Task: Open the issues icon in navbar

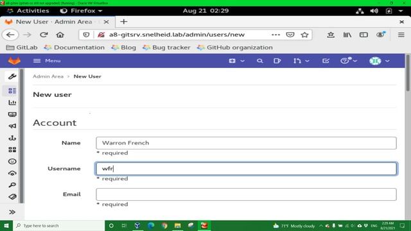Action: pyautogui.click(x=277, y=61)
